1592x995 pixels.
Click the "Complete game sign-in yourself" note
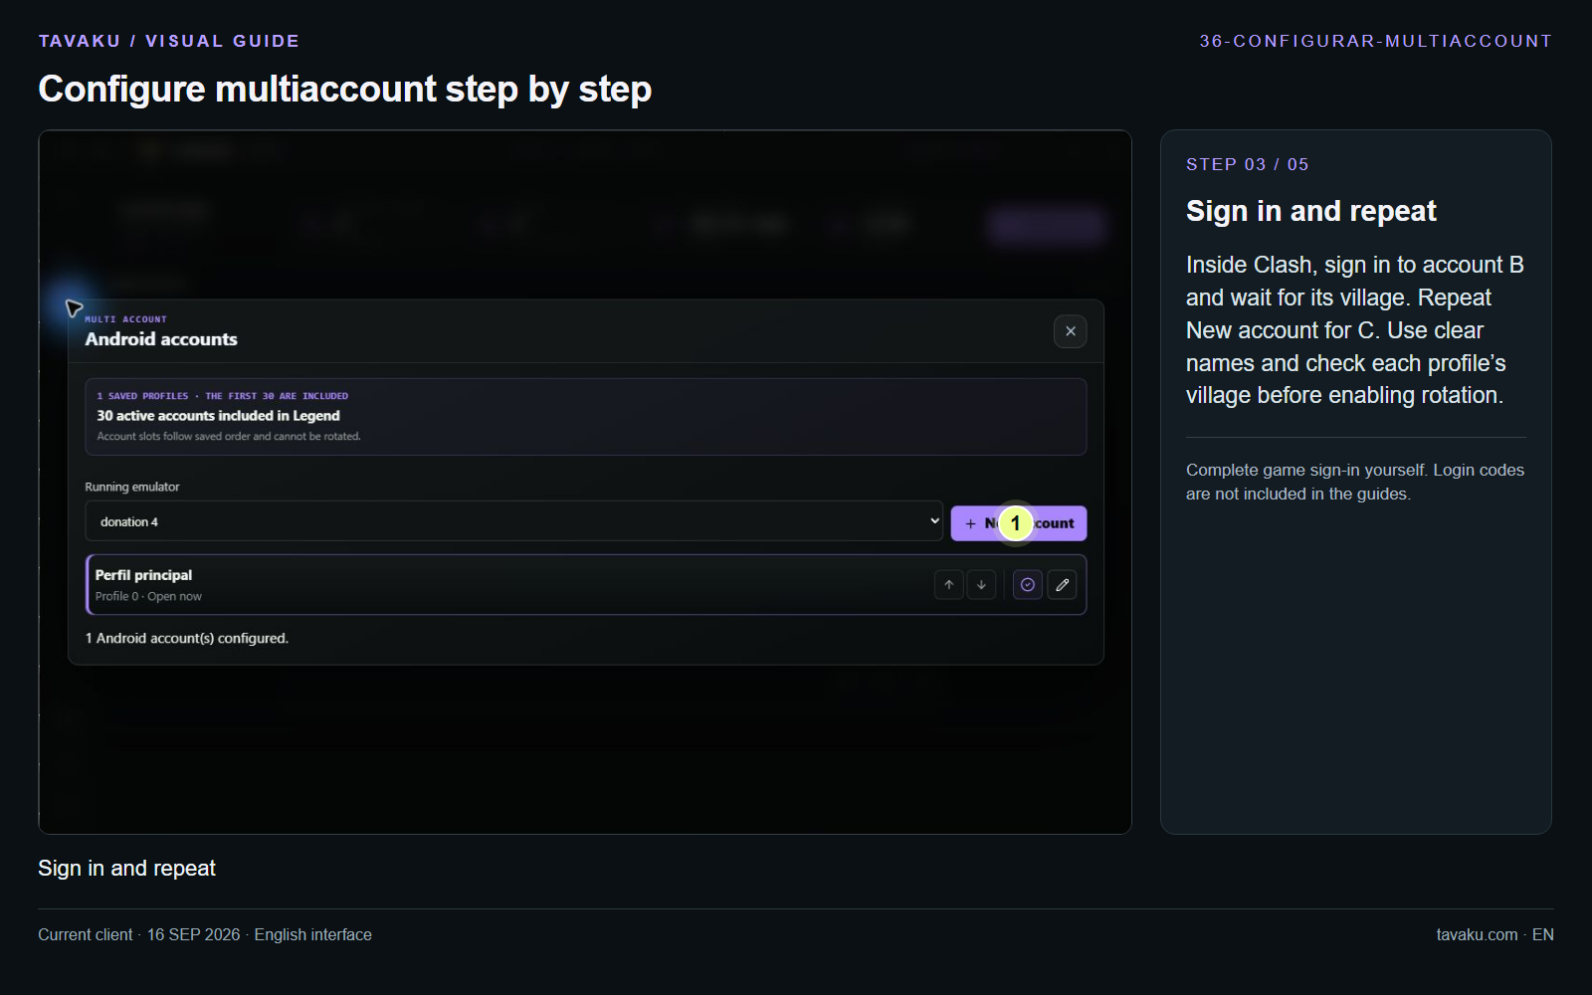click(x=1355, y=482)
